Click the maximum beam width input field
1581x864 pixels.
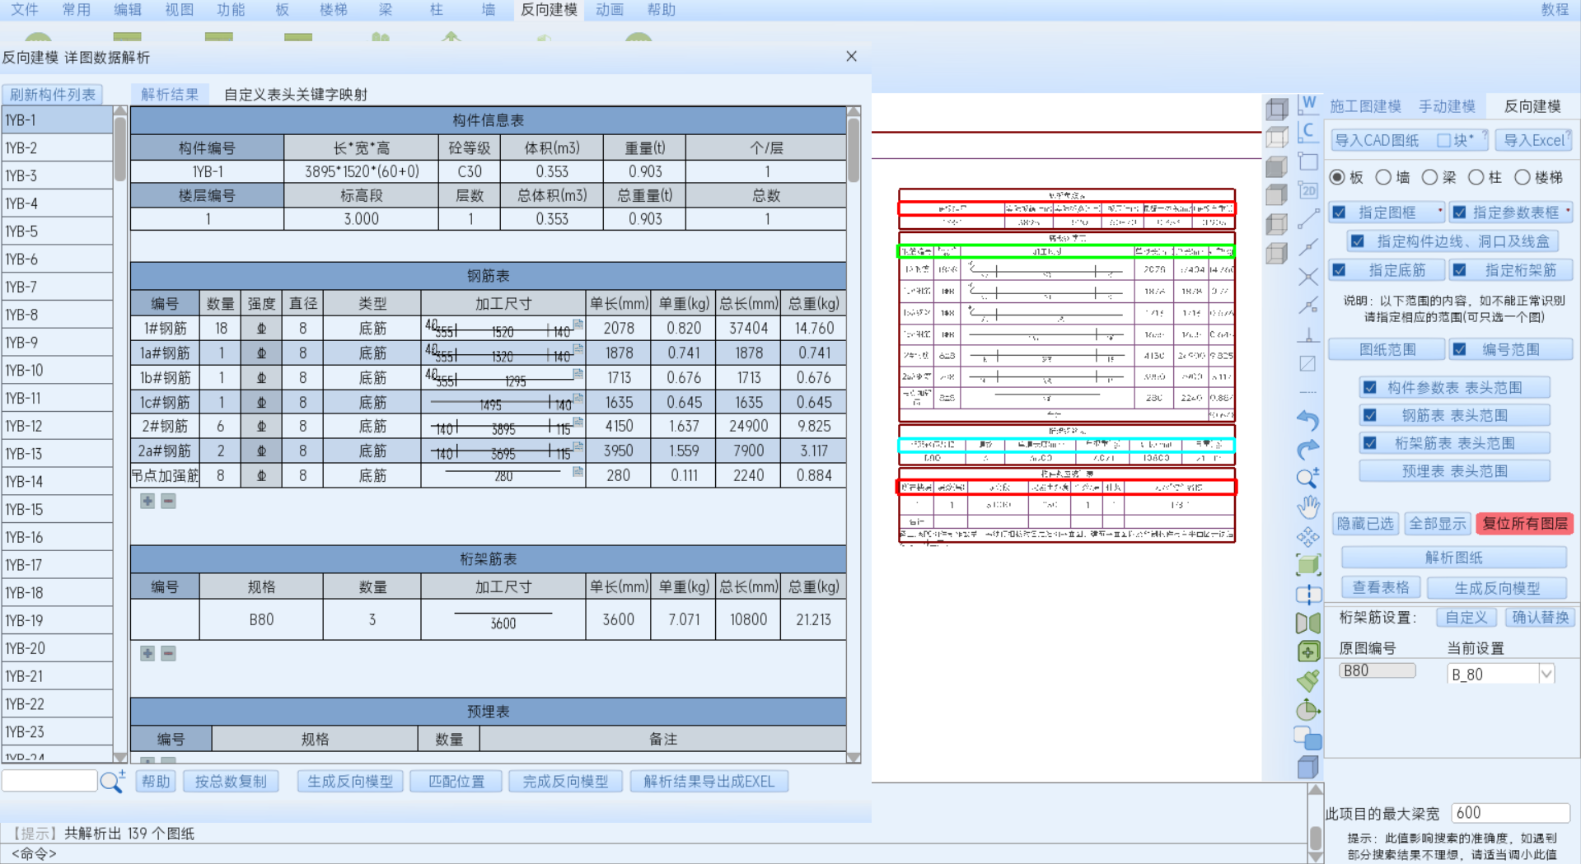click(x=1508, y=813)
